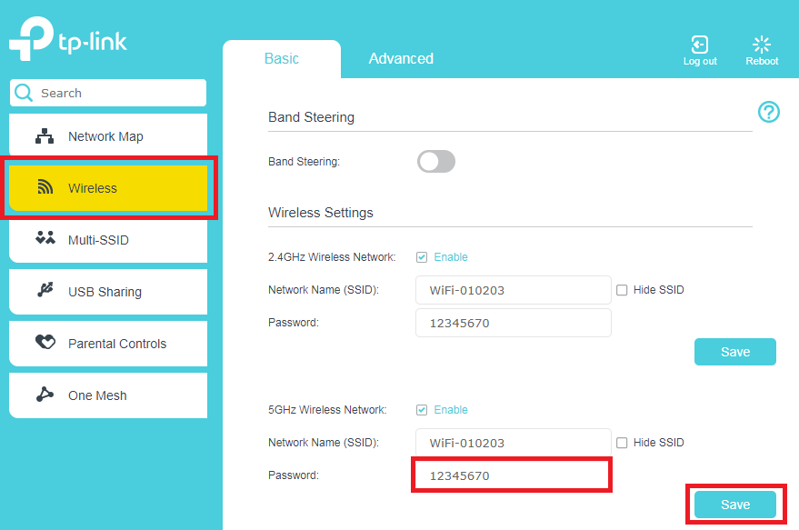The height and width of the screenshot is (530, 799).
Task: Click the Reboot icon
Action: click(761, 43)
